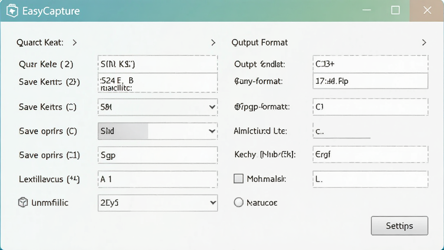Click the "Quarct Keat:" section heading
The height and width of the screenshot is (250, 444).
pos(40,43)
